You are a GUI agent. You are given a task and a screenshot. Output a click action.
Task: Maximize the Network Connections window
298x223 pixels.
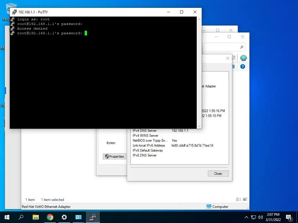click(229, 37)
